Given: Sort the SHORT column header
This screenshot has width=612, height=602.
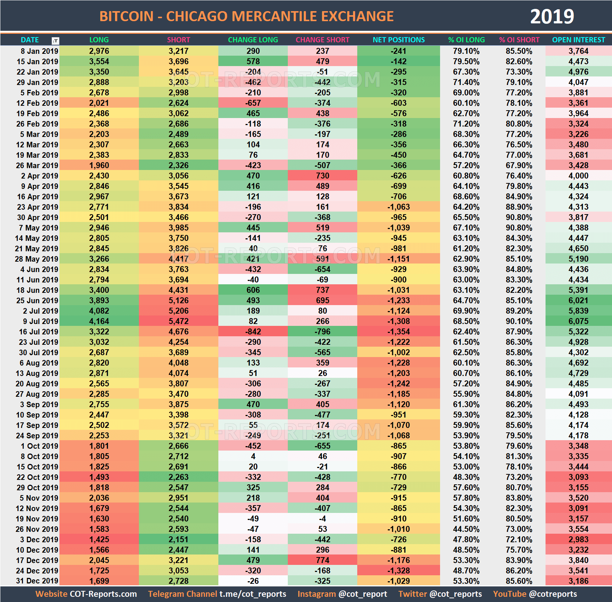Looking at the screenshot, I should 178,40.
